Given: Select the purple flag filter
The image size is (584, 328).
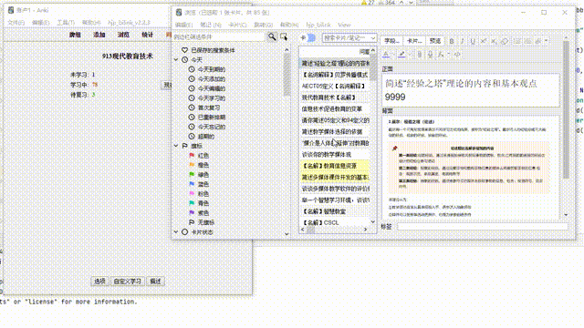Looking at the screenshot, I should tap(199, 213).
